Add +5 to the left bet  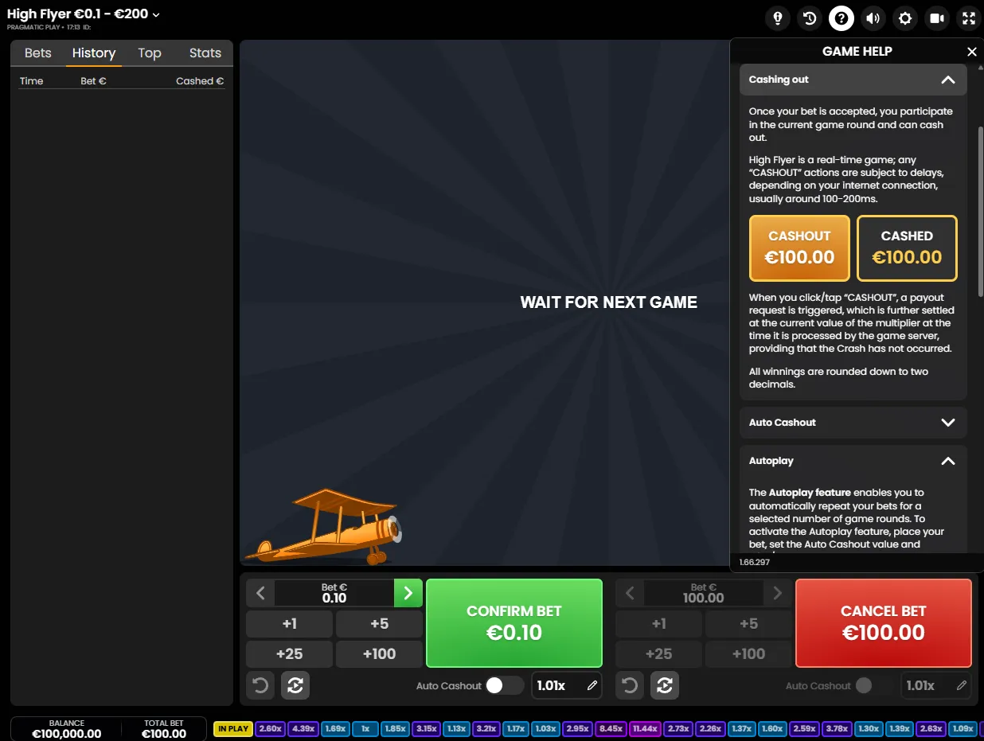[379, 624]
